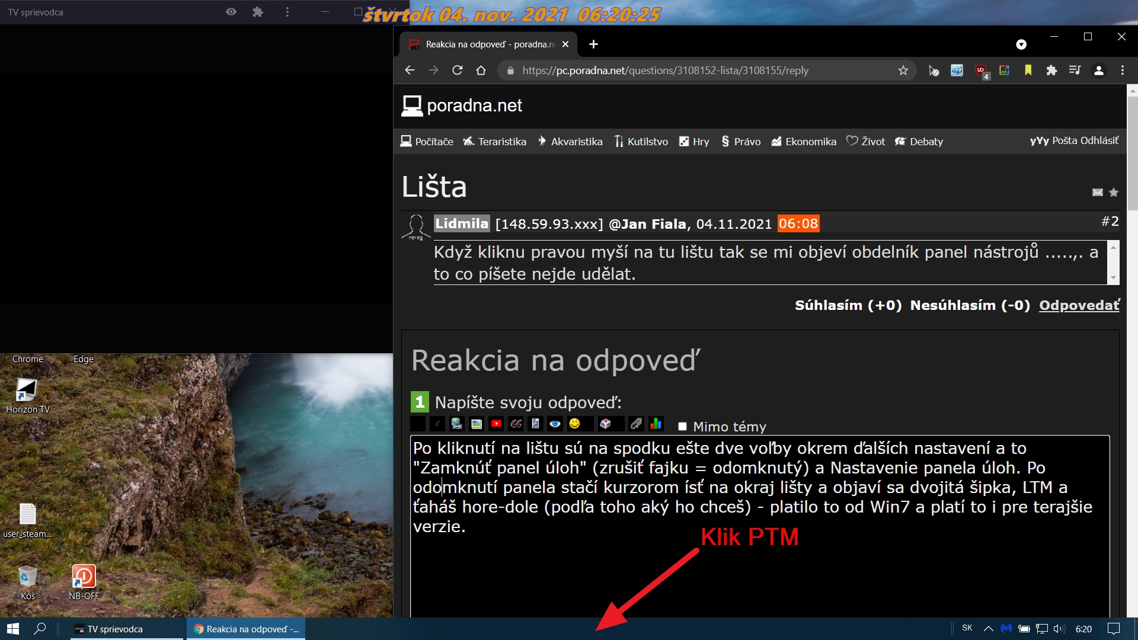Open the Chrome three-dot menu
This screenshot has width=1138, height=640.
1122,71
